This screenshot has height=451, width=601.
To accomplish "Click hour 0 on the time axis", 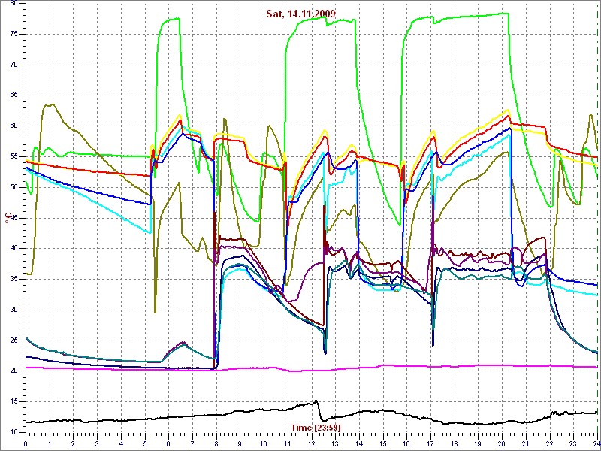I will click(26, 444).
